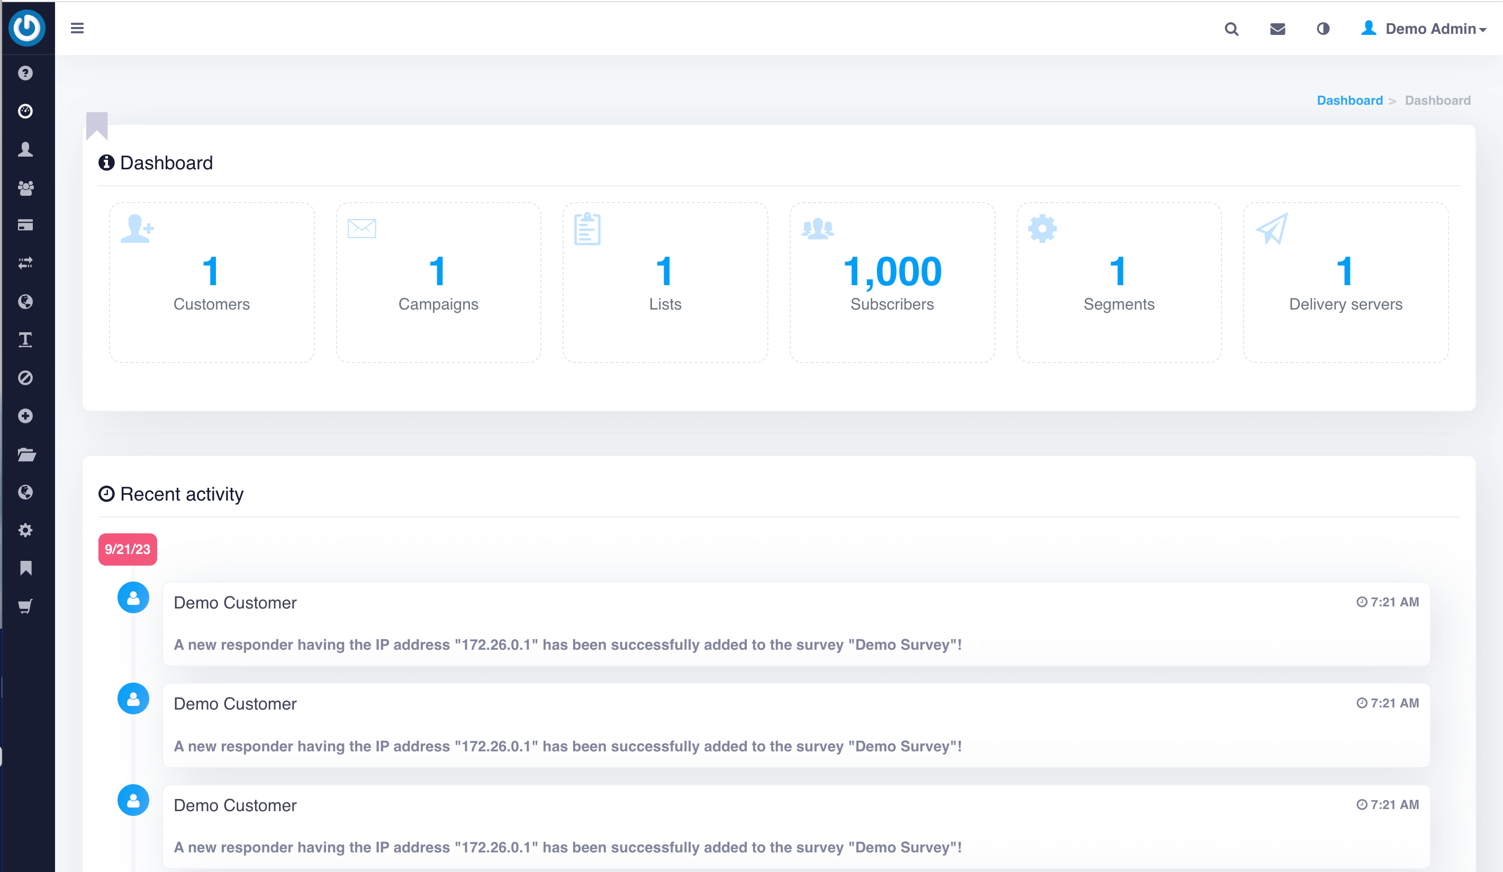Open the customer groups sidebar icon
The width and height of the screenshot is (1503, 872).
coord(25,187)
